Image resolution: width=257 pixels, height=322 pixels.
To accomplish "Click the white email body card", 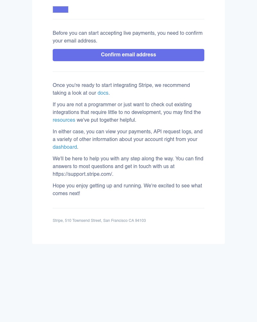I will pos(128,232).
